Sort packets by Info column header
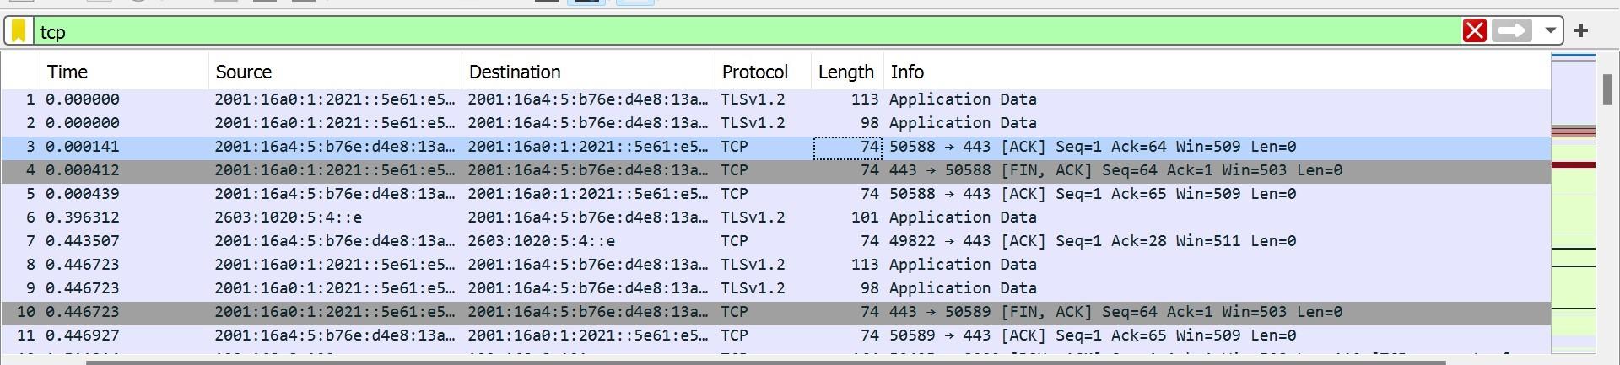This screenshot has width=1620, height=365. click(x=1217, y=72)
